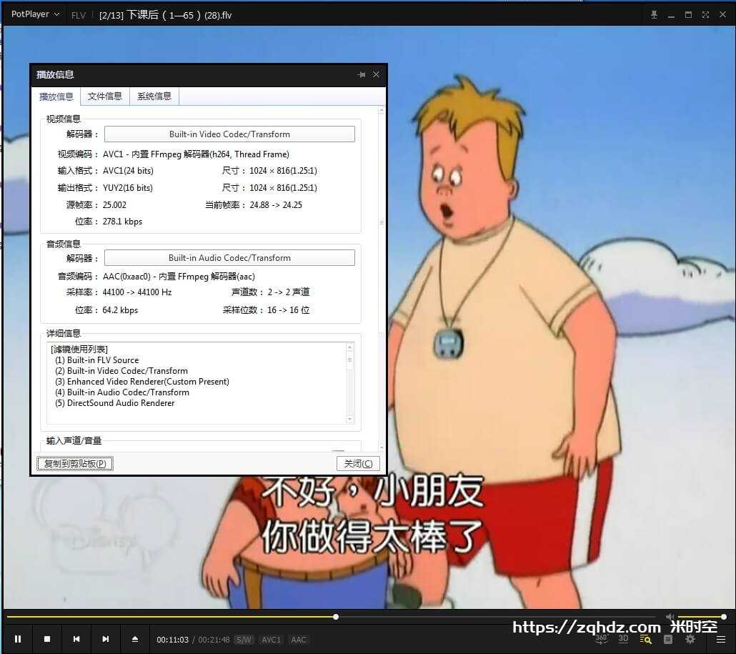Go to the previous file in playlist

(76, 639)
